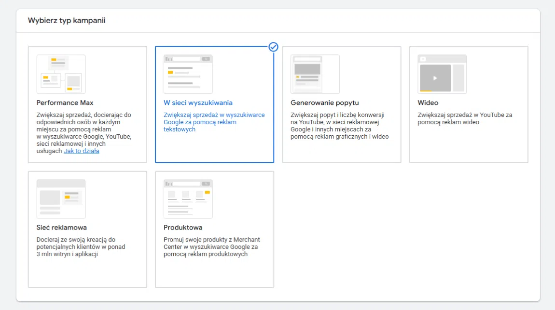
Task: Click the Generowanie popytu illustration icon
Action: tap(315, 74)
